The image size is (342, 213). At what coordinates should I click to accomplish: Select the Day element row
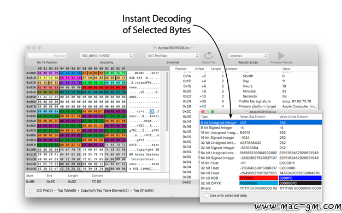tap(244, 81)
